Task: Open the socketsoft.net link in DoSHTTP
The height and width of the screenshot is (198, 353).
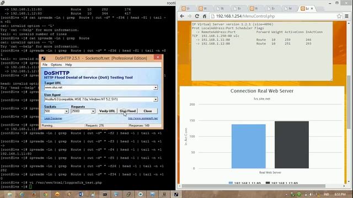Action: [x=143, y=118]
